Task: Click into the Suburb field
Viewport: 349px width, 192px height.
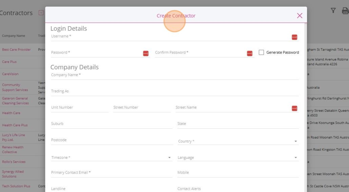Action: point(112,124)
